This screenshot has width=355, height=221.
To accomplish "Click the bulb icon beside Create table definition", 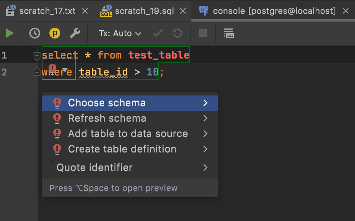I will 57,149.
